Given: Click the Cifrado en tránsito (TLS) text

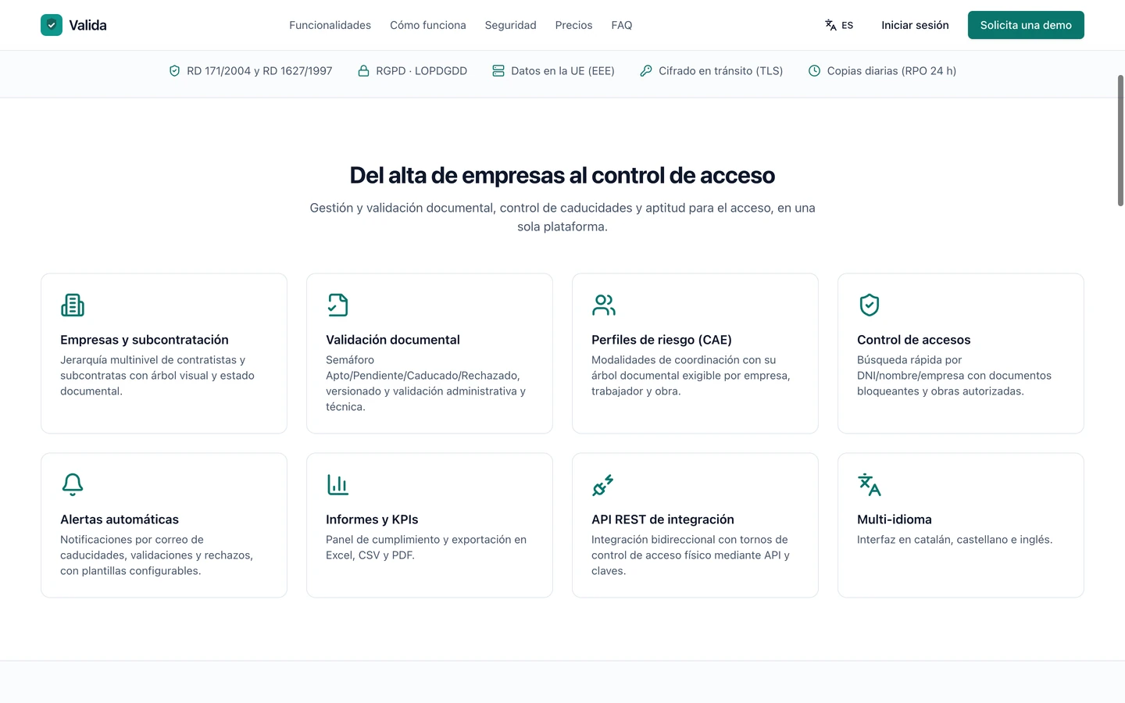Looking at the screenshot, I should point(720,71).
